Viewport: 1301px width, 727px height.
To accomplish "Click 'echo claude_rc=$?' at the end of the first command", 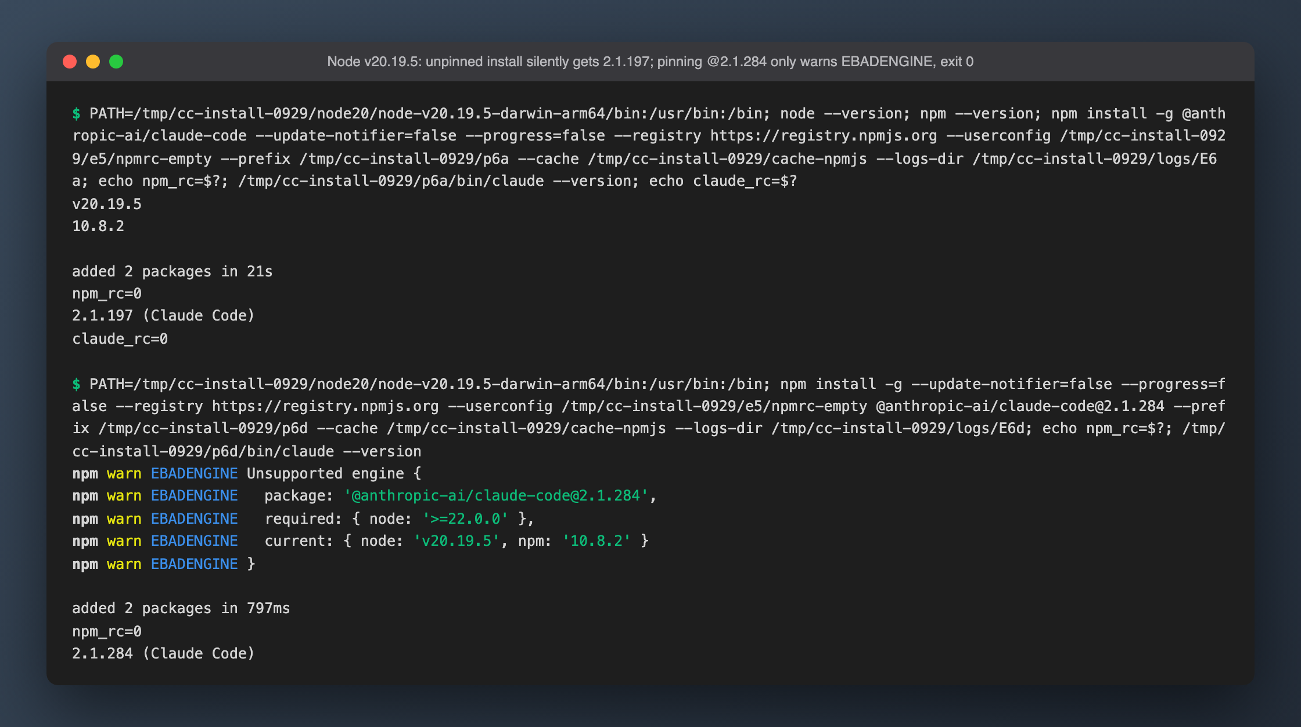I will tap(723, 181).
